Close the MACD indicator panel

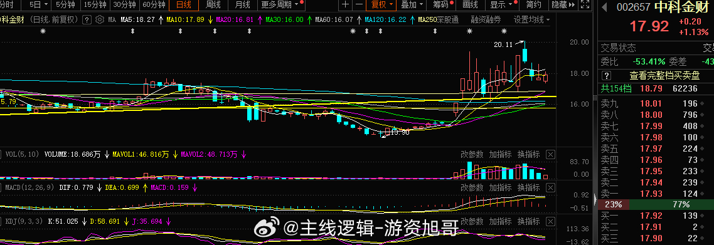(x=550, y=187)
